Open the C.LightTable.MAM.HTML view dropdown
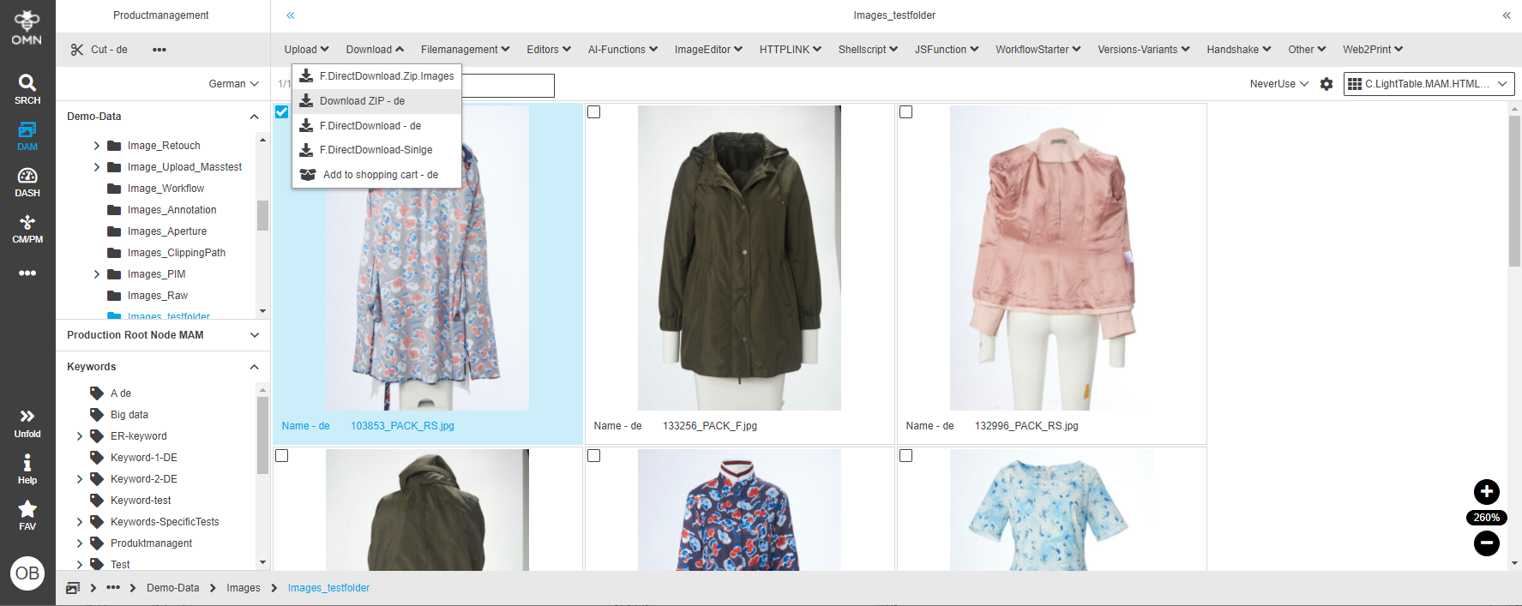 click(x=1429, y=84)
